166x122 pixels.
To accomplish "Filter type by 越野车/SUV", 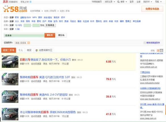I will click(26, 17).
